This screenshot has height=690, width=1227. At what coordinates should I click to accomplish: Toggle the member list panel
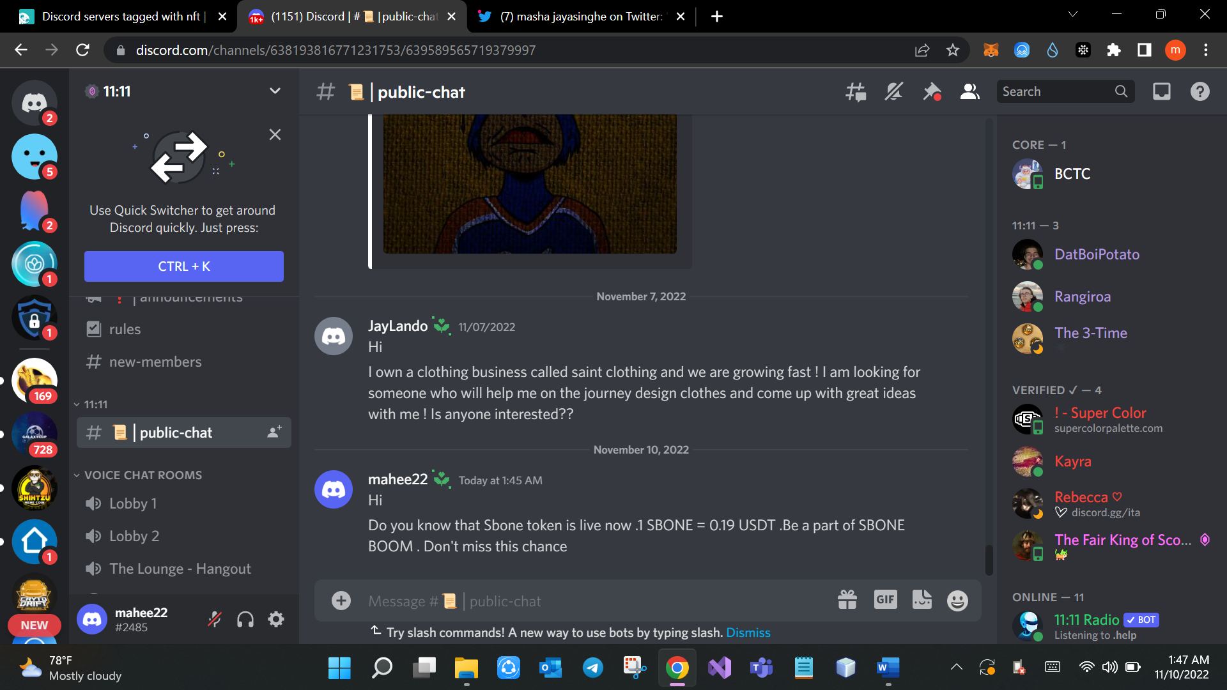(969, 92)
